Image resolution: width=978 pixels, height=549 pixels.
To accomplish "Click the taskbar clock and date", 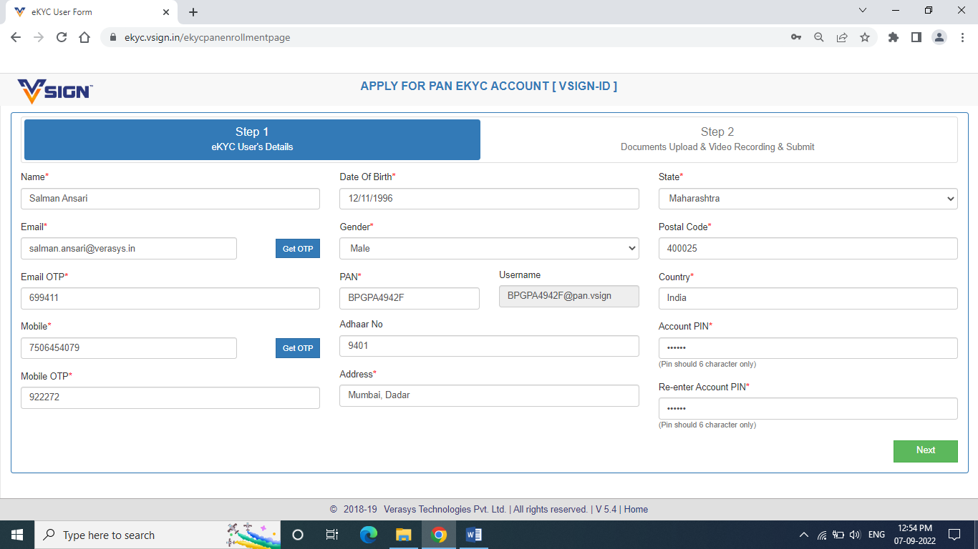I will (x=914, y=535).
